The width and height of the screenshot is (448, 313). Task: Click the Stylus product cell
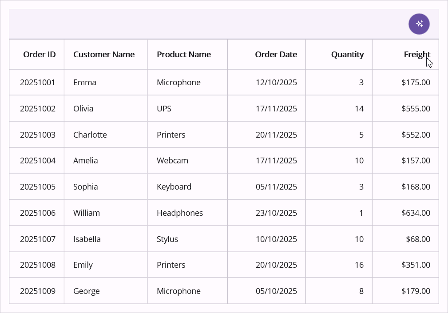167,239
